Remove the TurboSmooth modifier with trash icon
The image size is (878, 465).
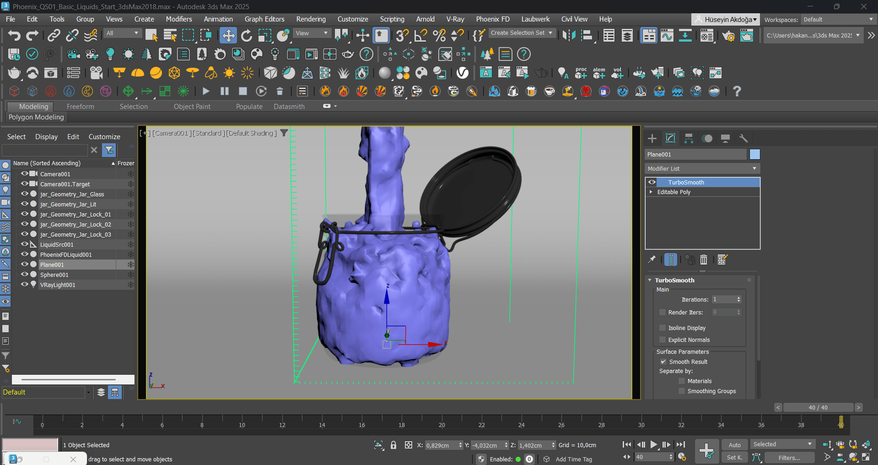click(x=704, y=260)
